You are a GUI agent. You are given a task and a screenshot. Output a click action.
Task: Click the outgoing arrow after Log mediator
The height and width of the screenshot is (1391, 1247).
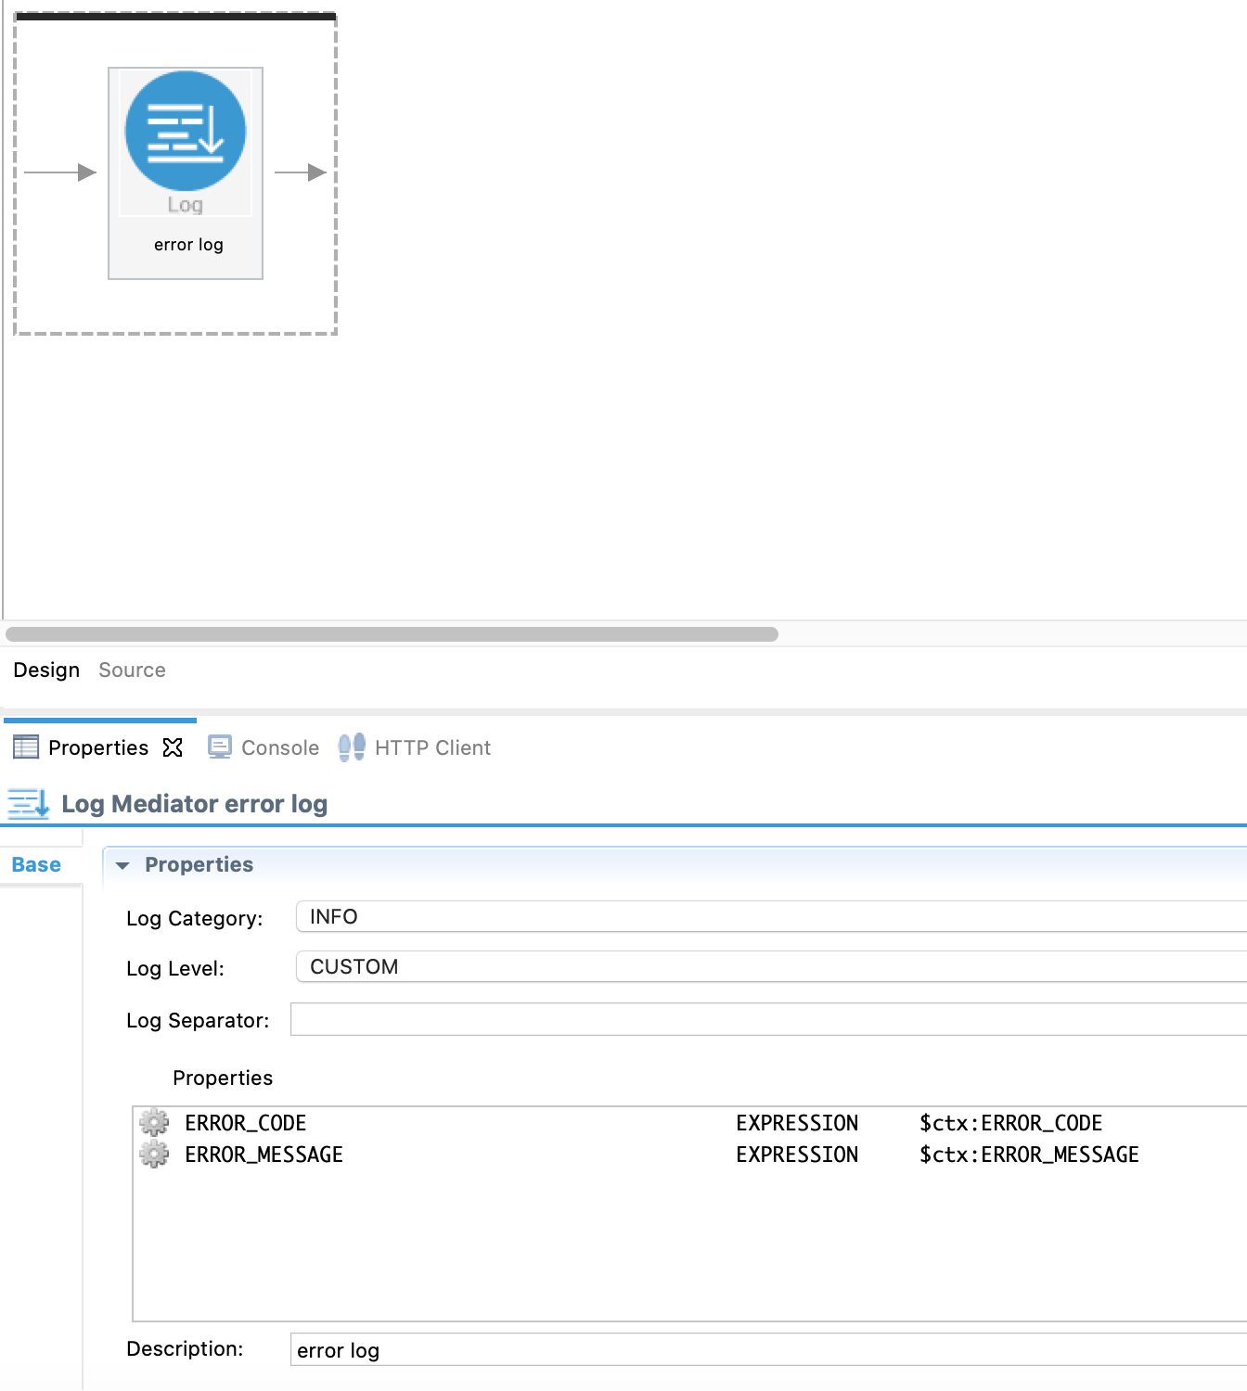(x=301, y=172)
